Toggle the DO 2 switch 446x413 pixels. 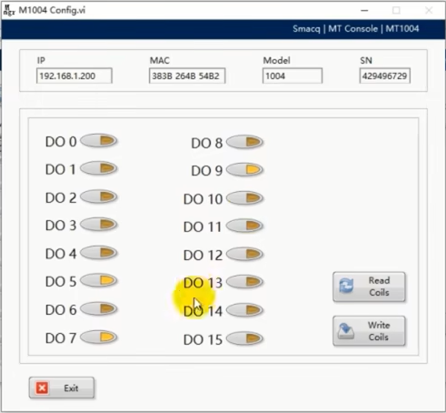tap(98, 196)
